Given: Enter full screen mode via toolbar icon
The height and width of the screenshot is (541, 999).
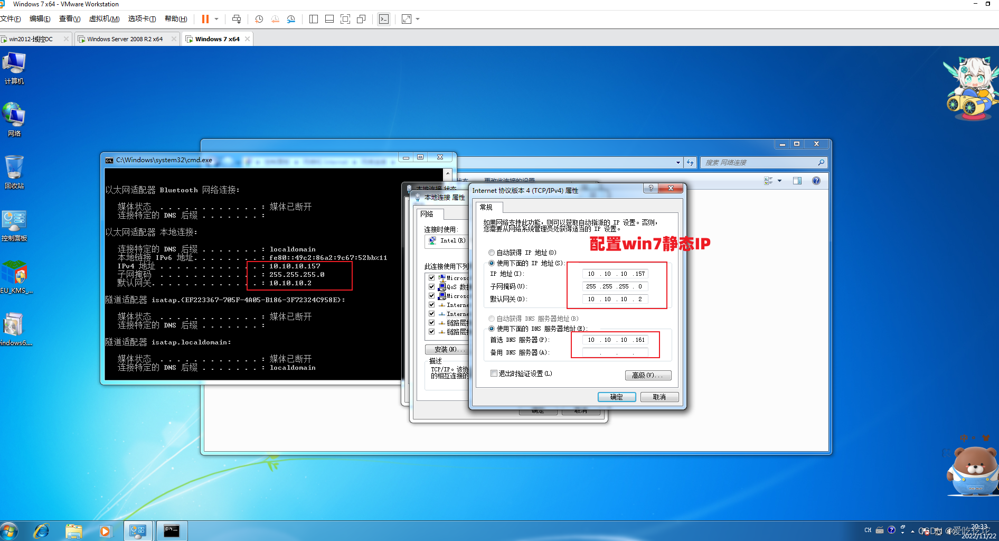Looking at the screenshot, I should point(345,19).
